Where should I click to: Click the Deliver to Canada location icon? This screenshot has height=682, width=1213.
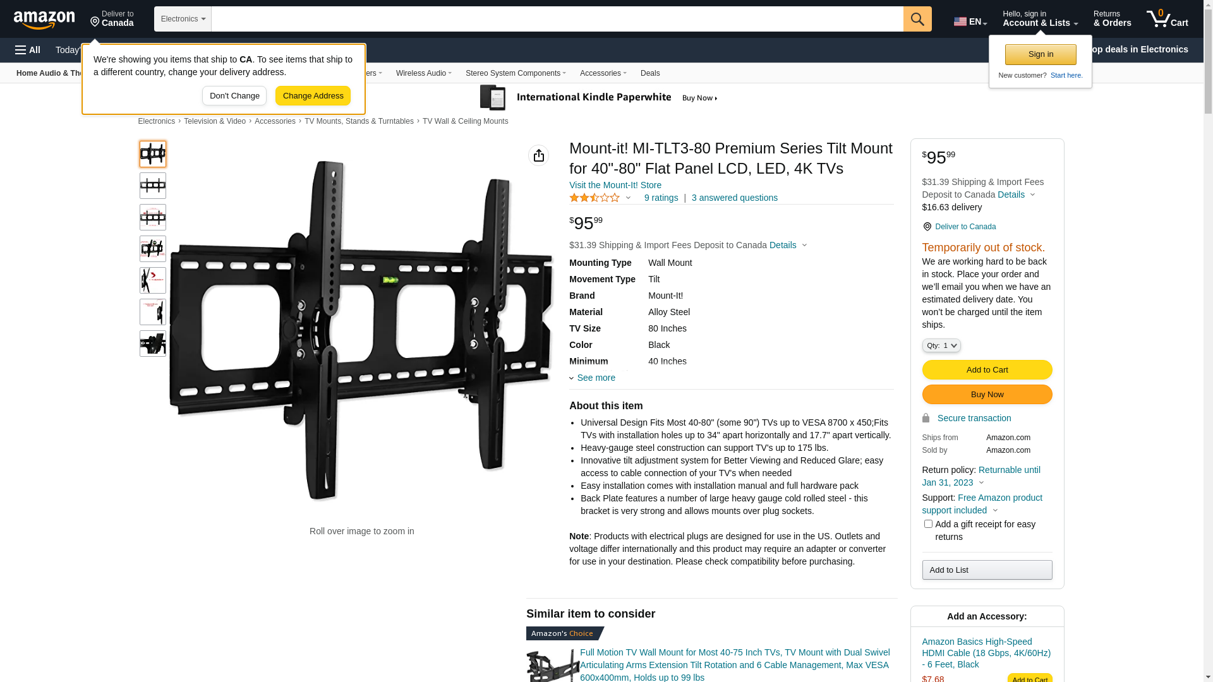[x=95, y=22]
